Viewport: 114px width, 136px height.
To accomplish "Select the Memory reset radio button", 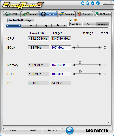I will (105, 65).
